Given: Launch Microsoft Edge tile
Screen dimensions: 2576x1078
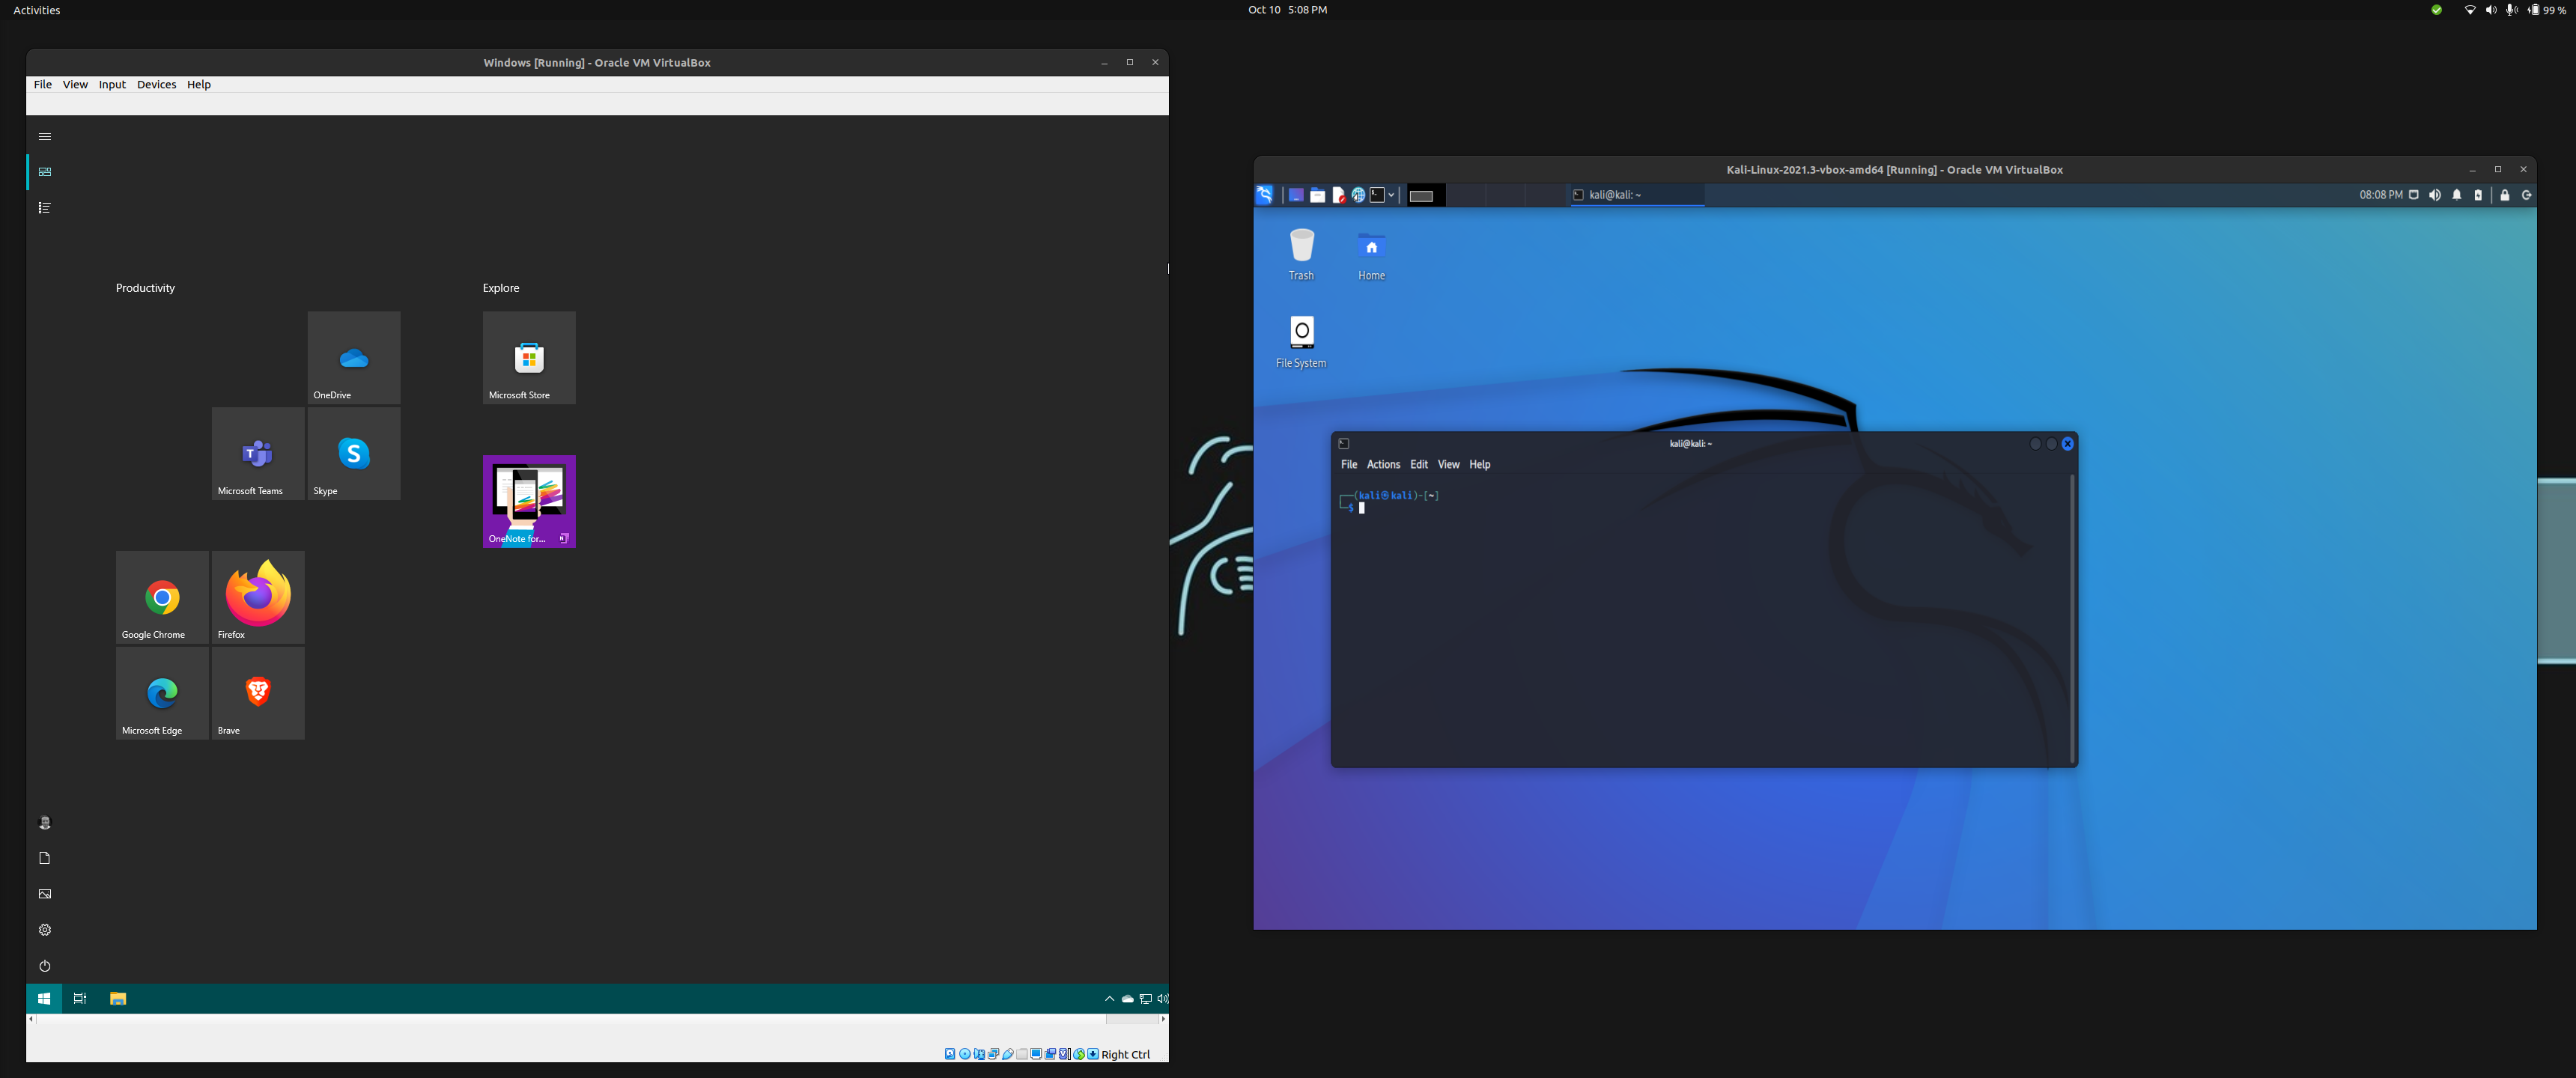Looking at the screenshot, I should tap(162, 693).
